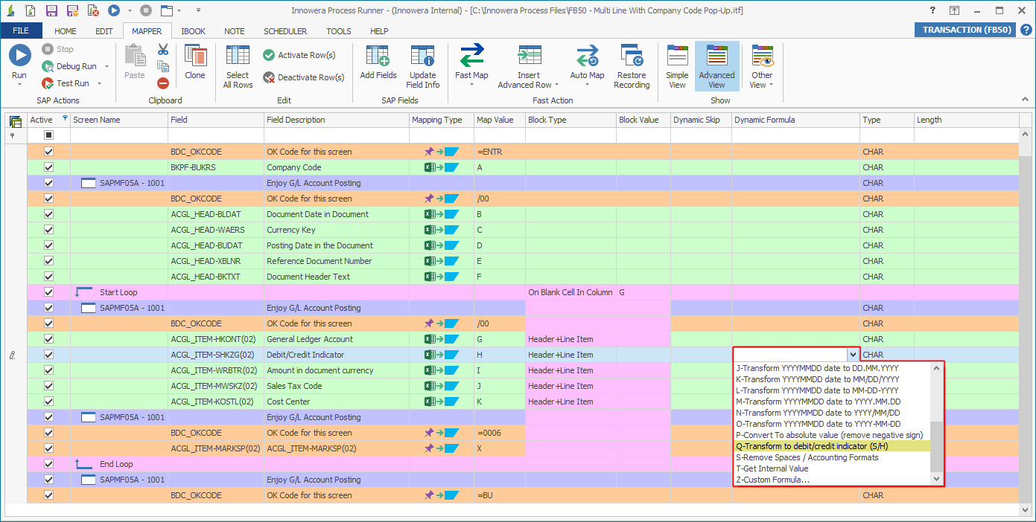Toggle Active checkbox for ACGL_ITEM-KOSTL(02) row
This screenshot has height=522, width=1036.
(x=49, y=402)
